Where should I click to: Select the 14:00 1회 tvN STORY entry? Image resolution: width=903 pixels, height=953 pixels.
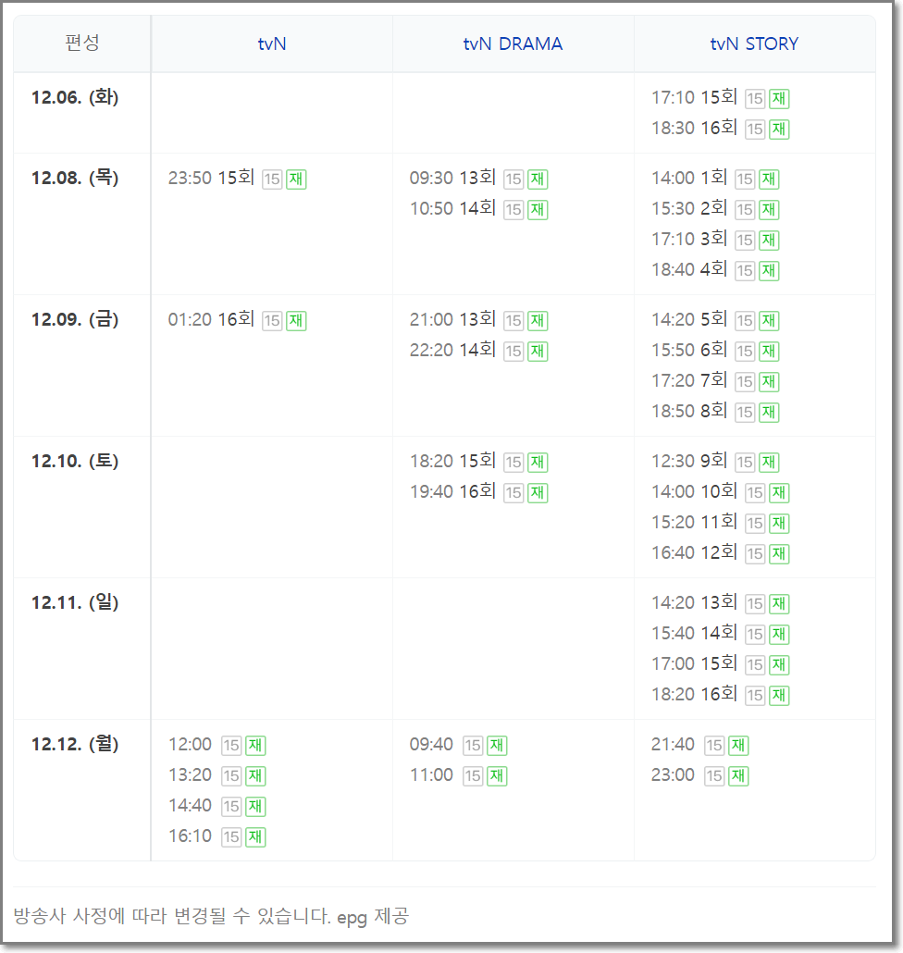(689, 178)
